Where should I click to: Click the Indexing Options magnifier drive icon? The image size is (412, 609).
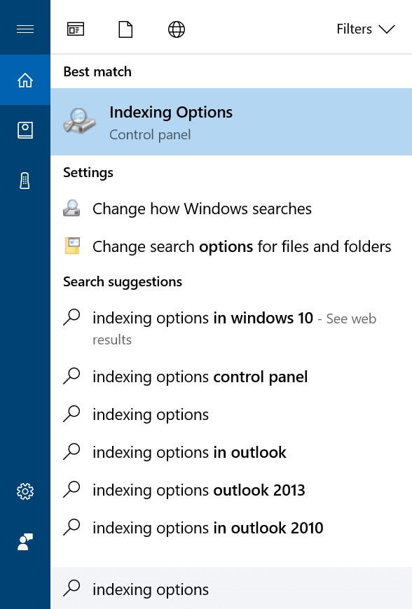pos(79,121)
